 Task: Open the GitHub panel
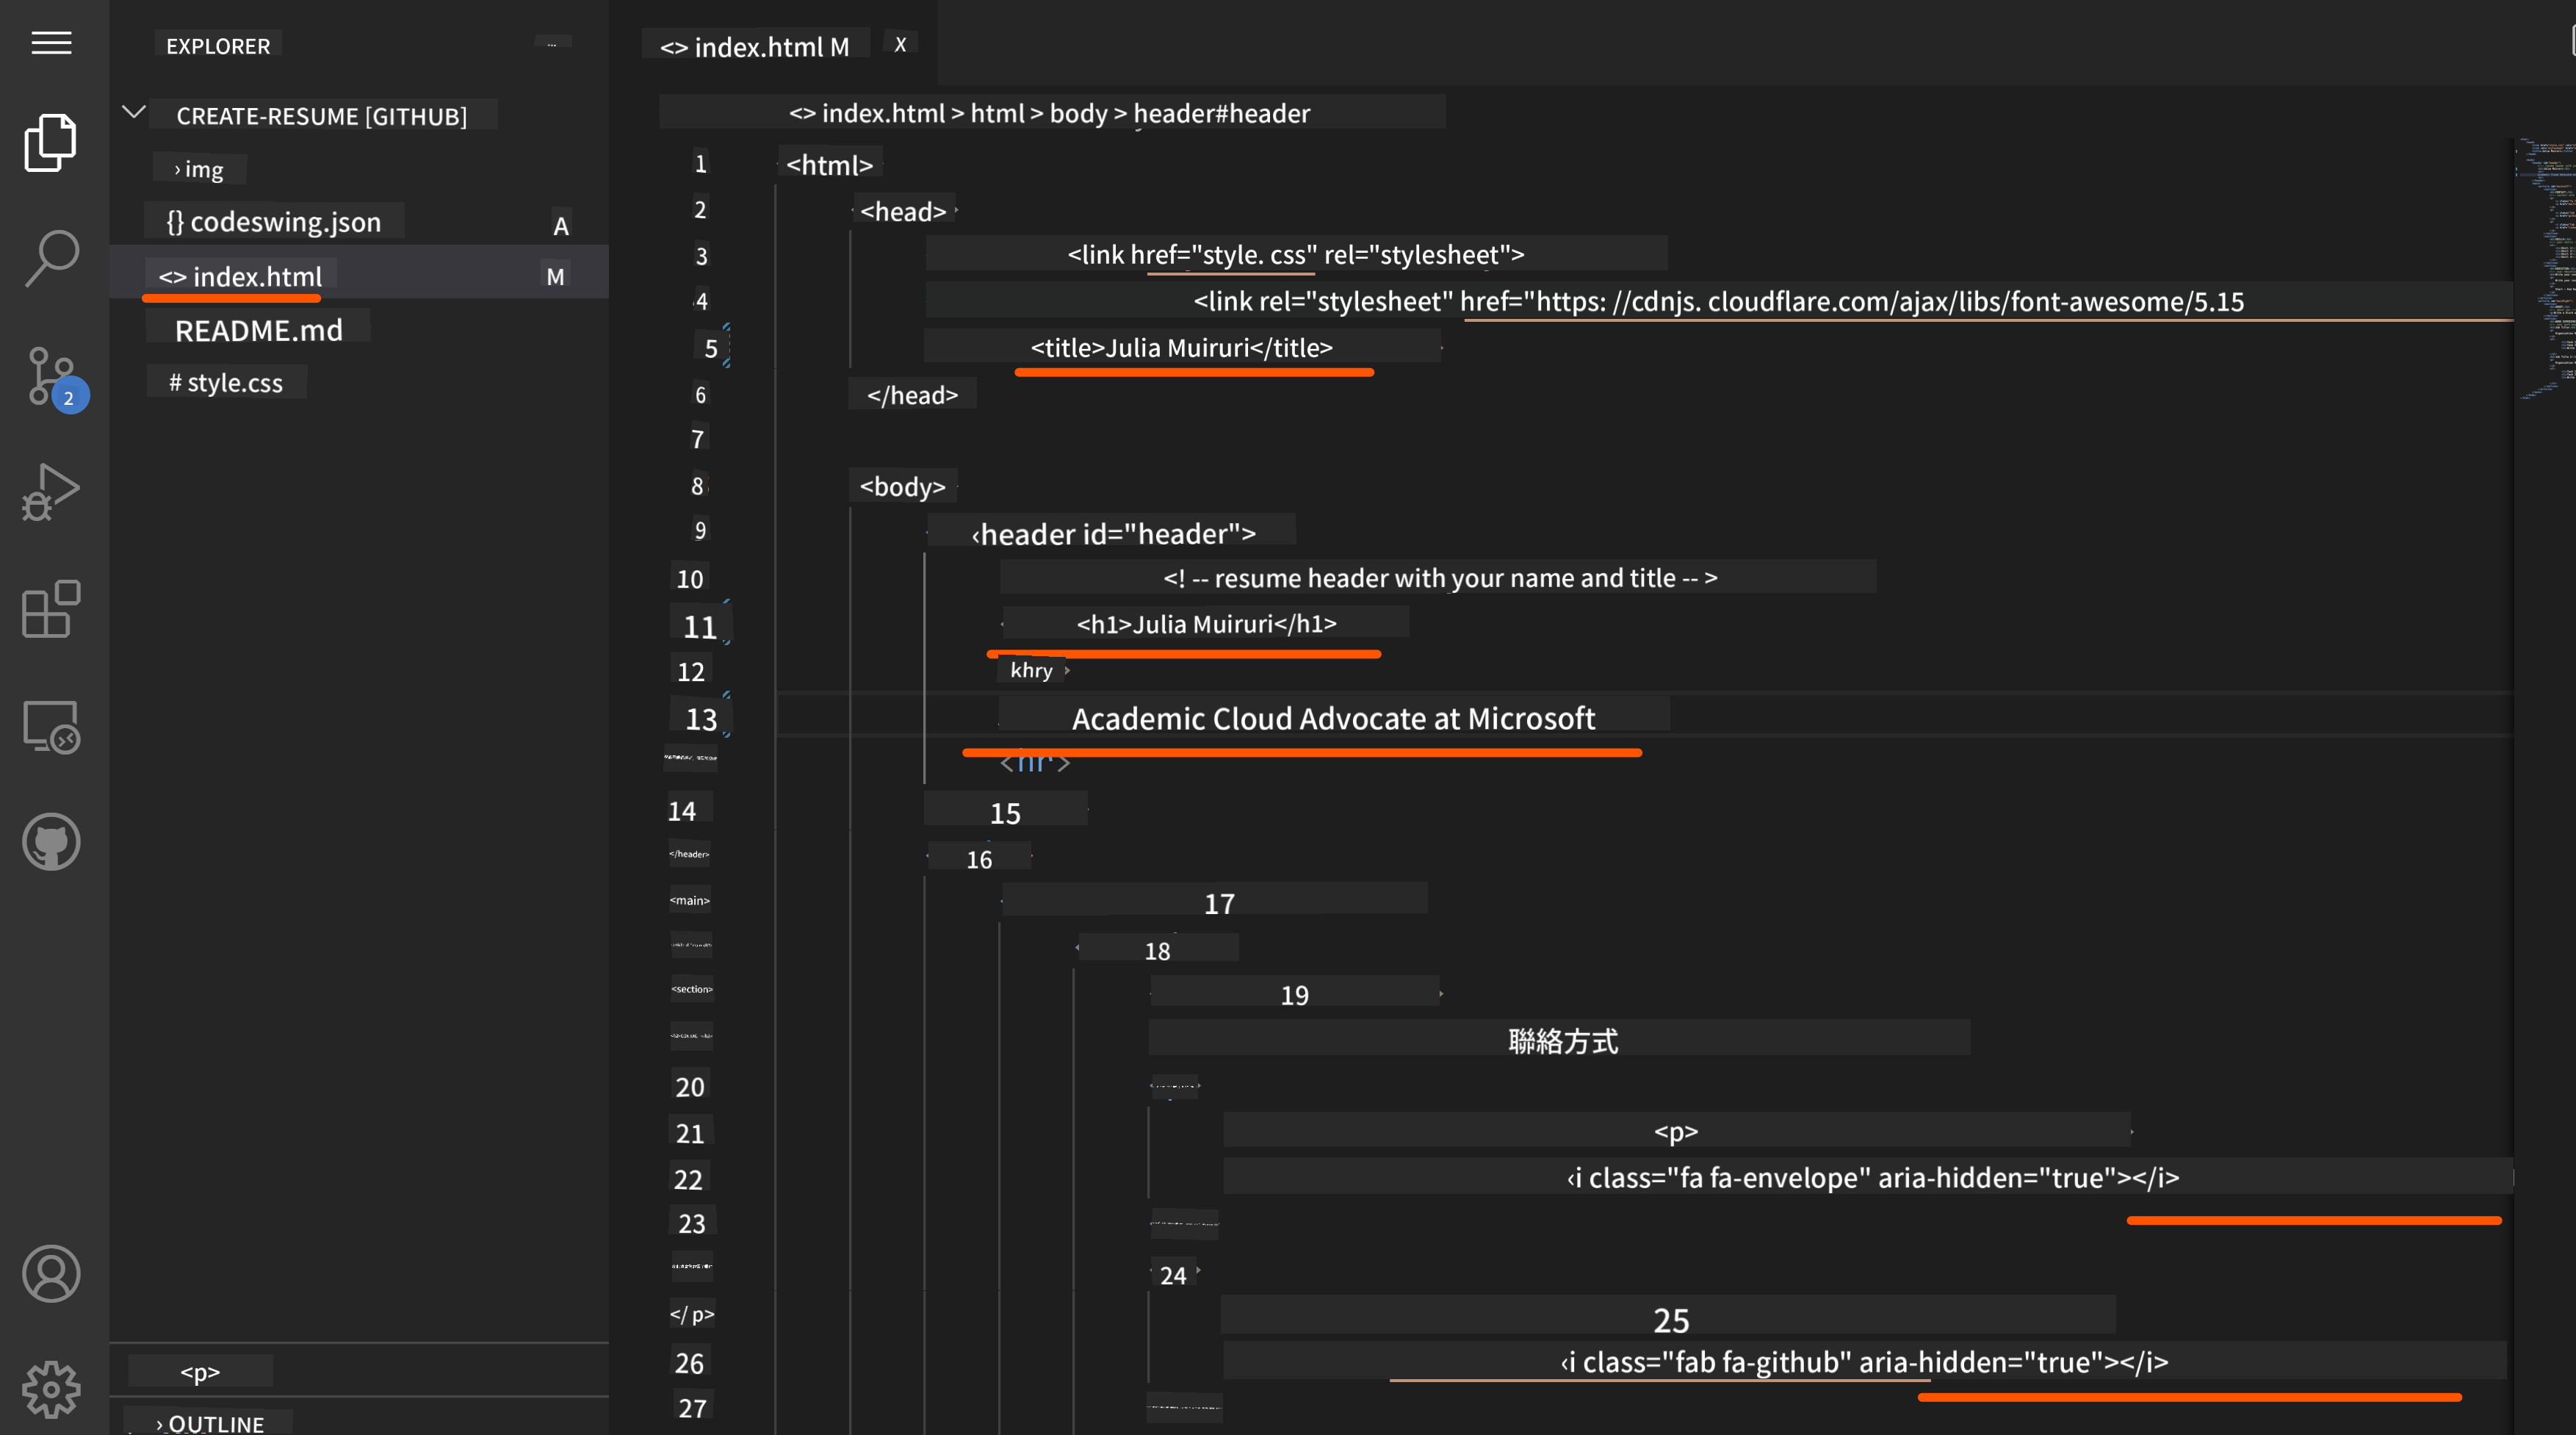(x=51, y=841)
